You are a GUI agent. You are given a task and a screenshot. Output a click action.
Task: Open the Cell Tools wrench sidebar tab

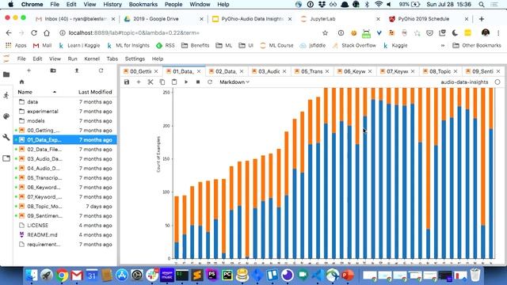6,137
